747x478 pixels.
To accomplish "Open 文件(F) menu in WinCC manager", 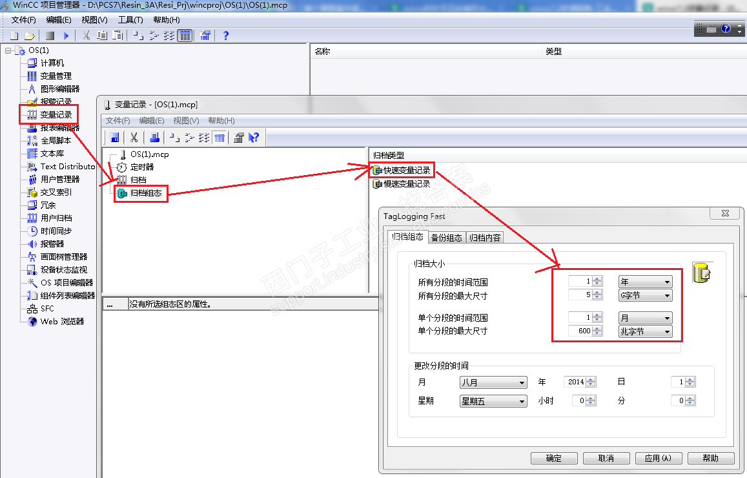I will 23,20.
